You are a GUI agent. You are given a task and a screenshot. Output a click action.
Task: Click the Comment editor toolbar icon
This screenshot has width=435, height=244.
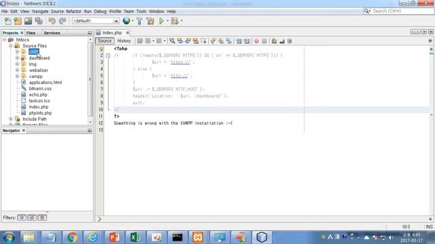(x=274, y=41)
